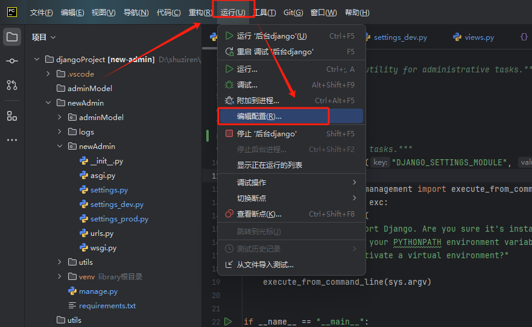Open the Git(G) menu
The height and width of the screenshot is (327, 532).
point(293,13)
